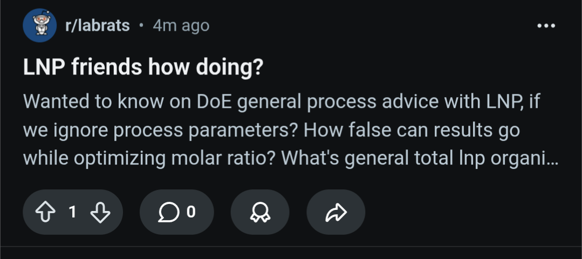The image size is (582, 259).
Task: Open the three-dot post options menu
Action: point(545,26)
